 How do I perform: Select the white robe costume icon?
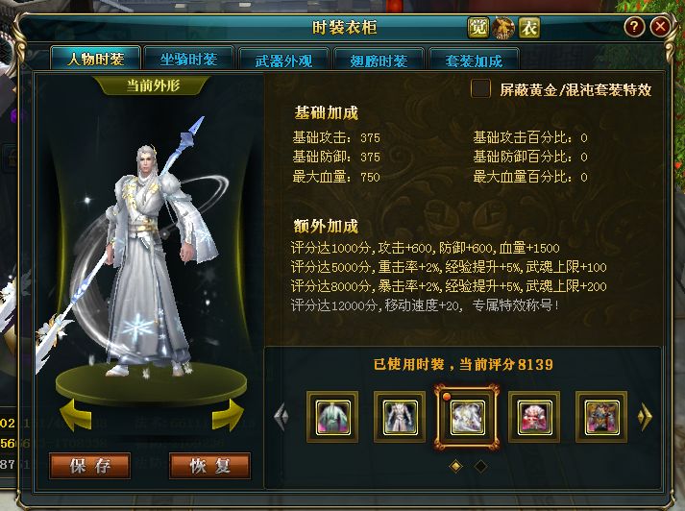coord(400,417)
